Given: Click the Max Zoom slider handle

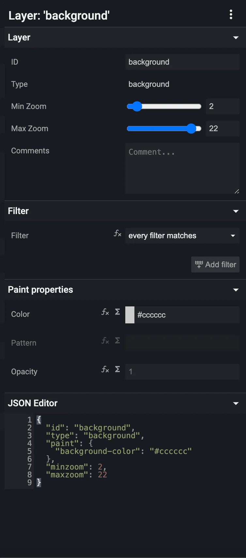Looking at the screenshot, I should pos(191,129).
